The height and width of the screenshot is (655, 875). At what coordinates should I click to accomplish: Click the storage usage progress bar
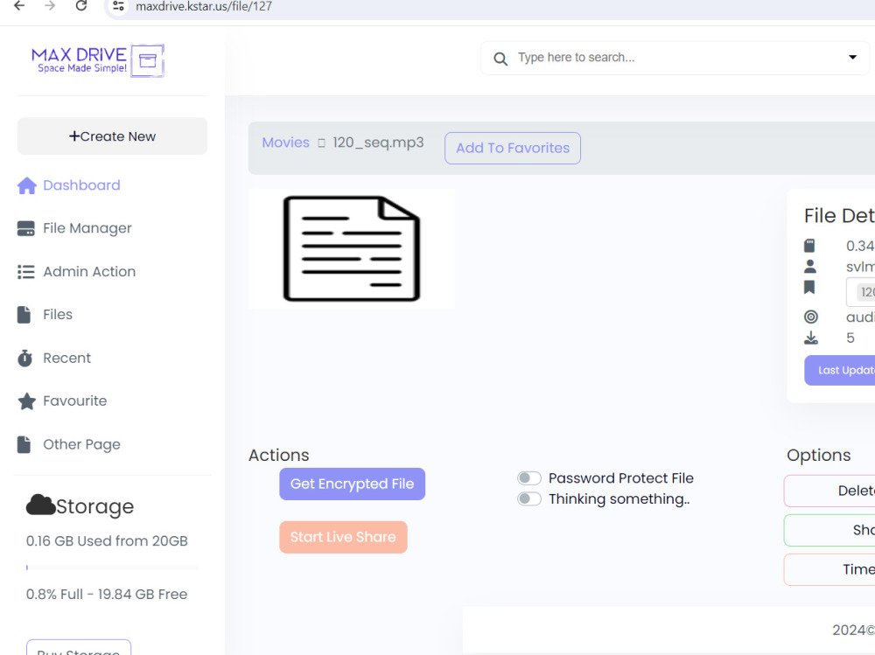[112, 568]
